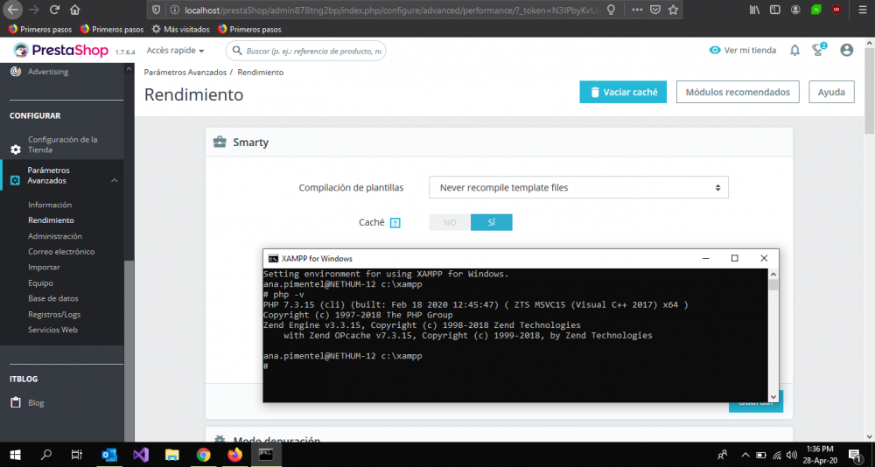Open Equipo submenu item
Screen dimensions: 875x467
[x=41, y=282]
